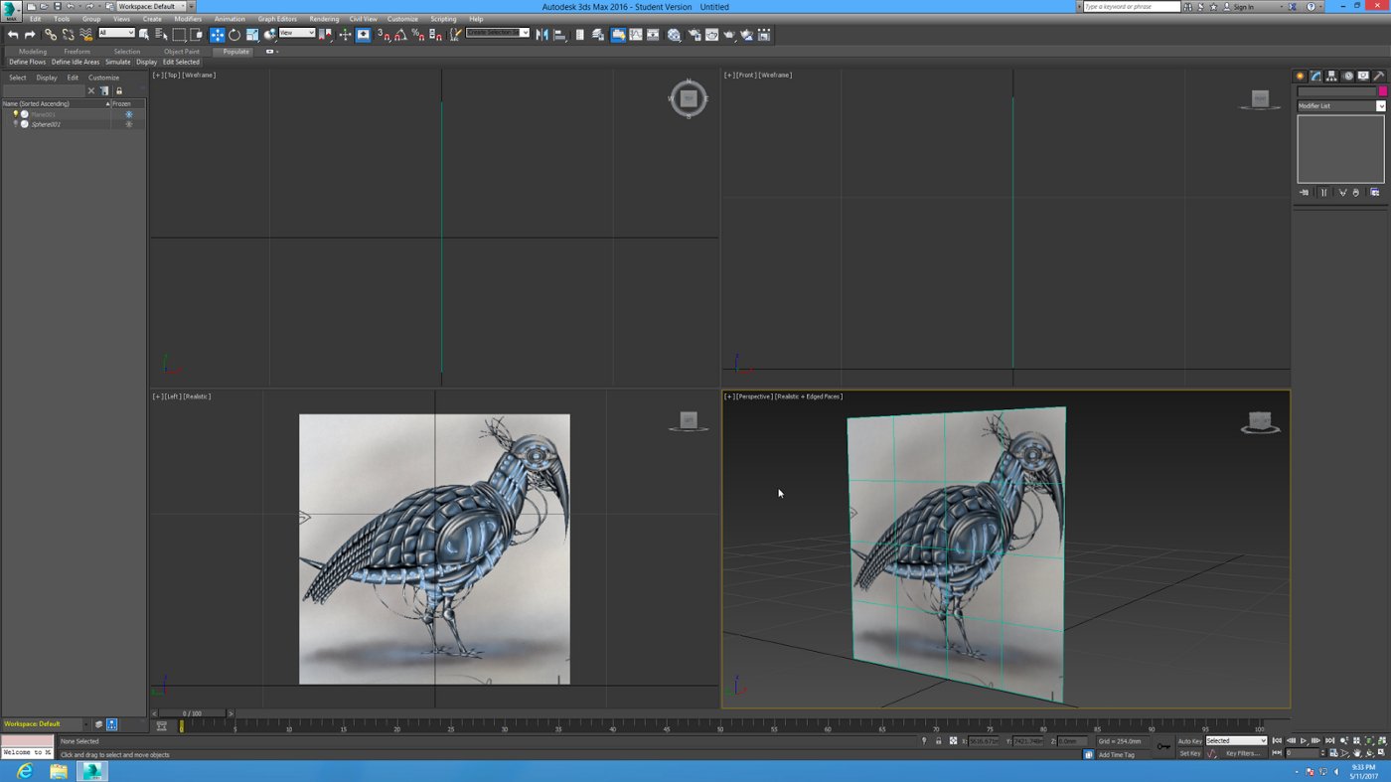1391x782 pixels.
Task: Toggle visibility bulb for Plane001
Action: [x=16, y=114]
